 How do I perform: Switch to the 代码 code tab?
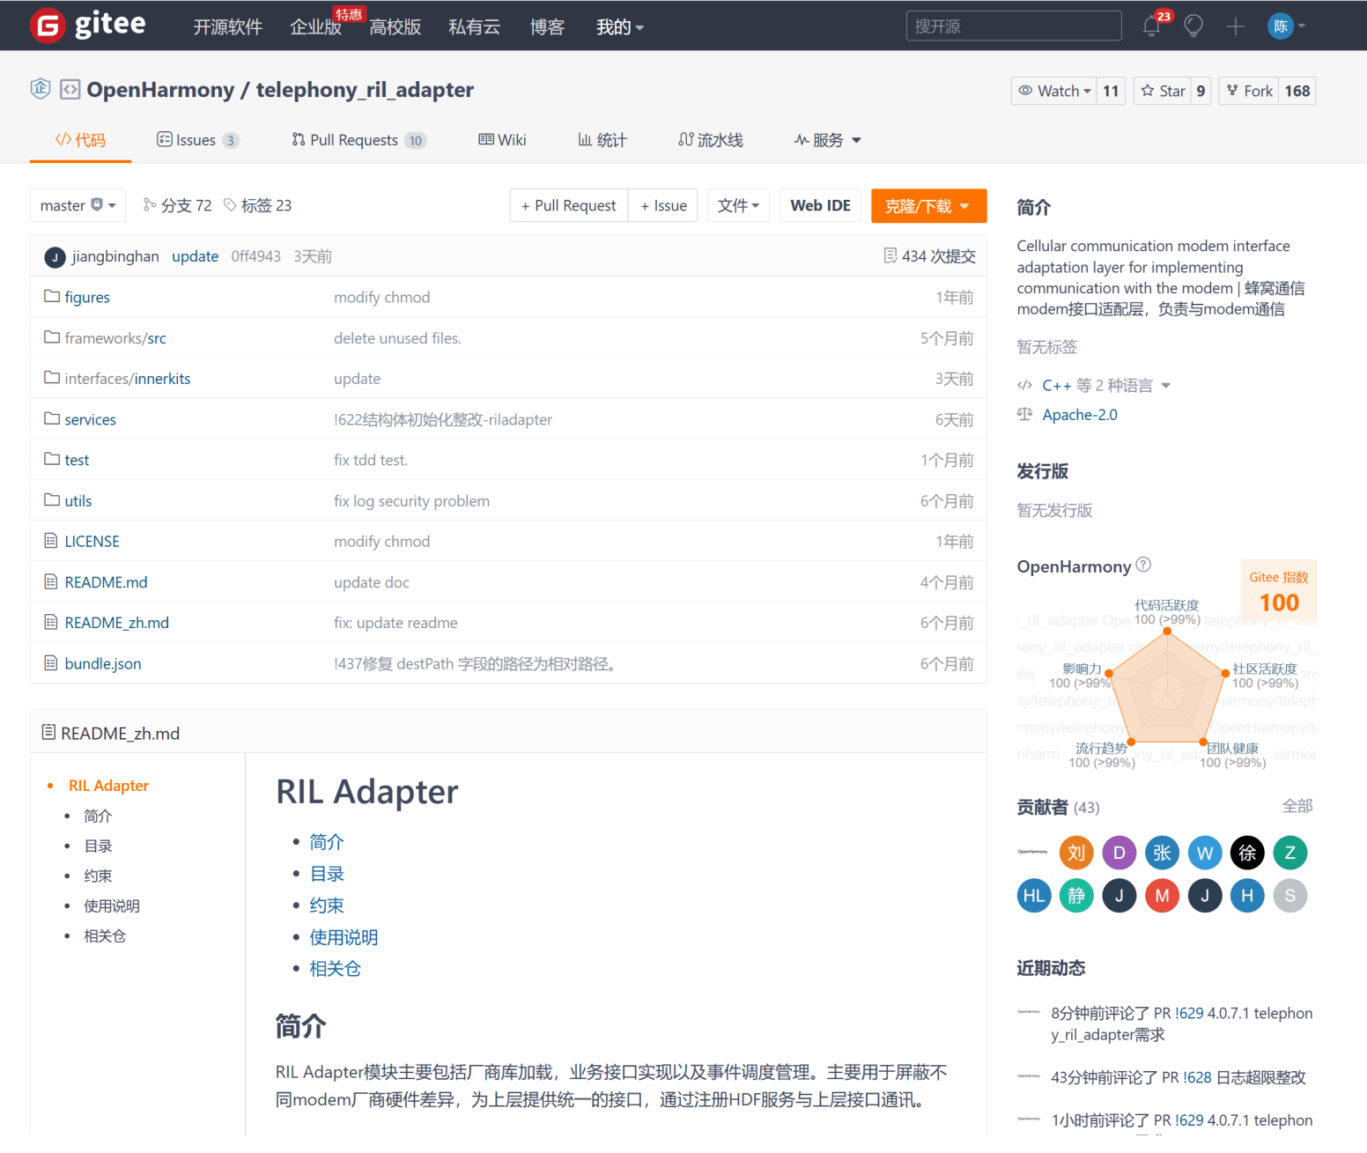pyautogui.click(x=80, y=140)
